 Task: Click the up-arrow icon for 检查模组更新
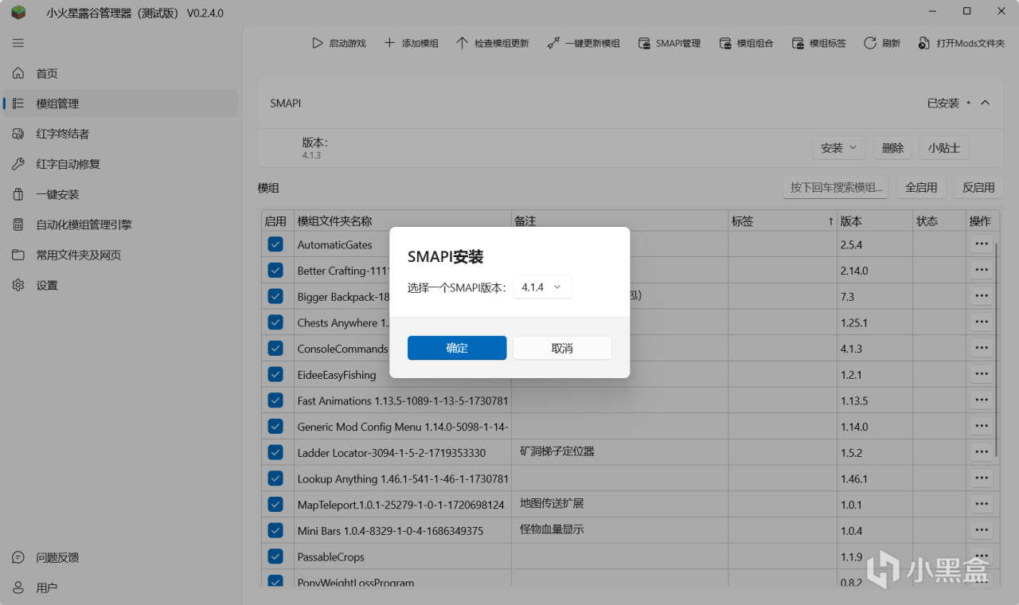click(x=462, y=43)
